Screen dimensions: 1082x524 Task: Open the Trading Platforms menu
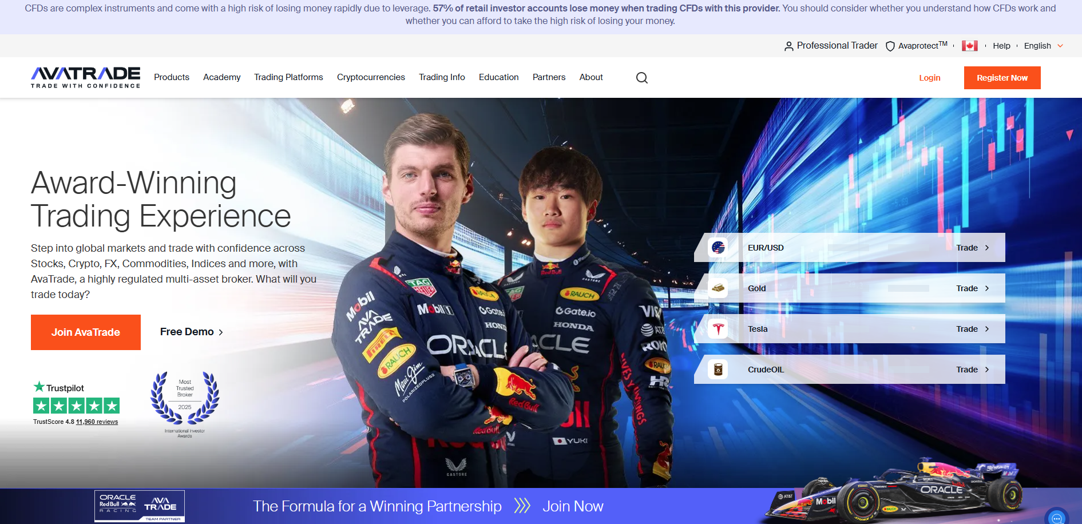pyautogui.click(x=288, y=77)
